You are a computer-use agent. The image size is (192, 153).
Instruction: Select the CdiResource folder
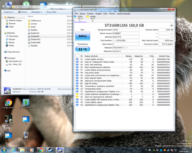[x=35, y=21]
